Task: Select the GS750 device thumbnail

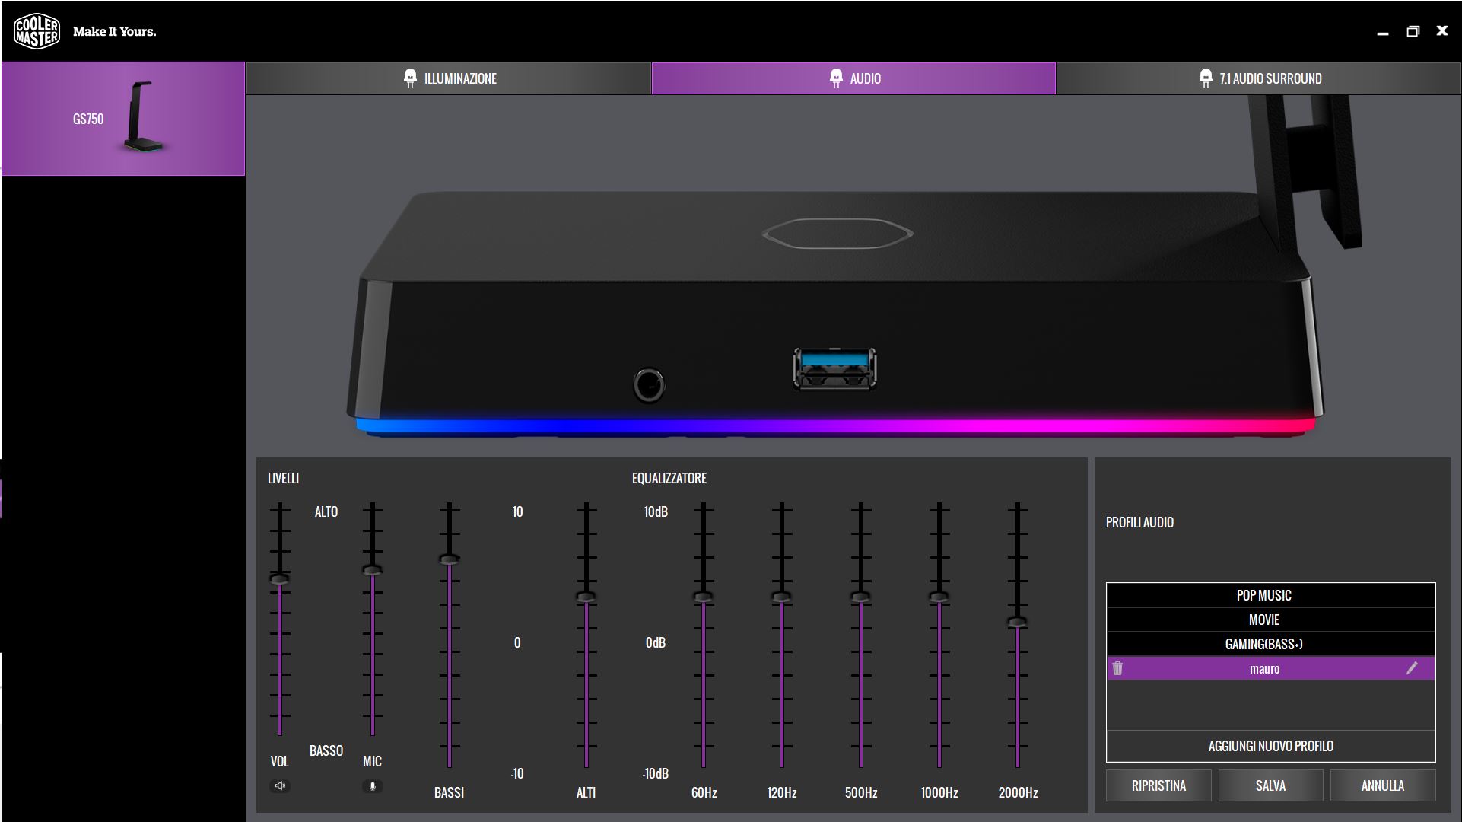Action: [123, 118]
